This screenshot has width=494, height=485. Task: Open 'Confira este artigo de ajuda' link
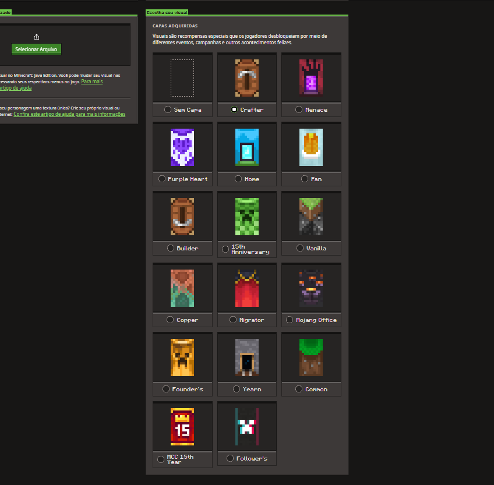69,114
